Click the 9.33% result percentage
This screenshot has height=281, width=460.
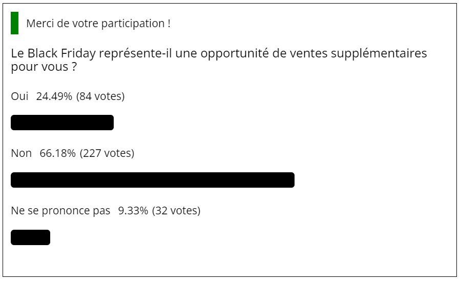[x=133, y=211]
